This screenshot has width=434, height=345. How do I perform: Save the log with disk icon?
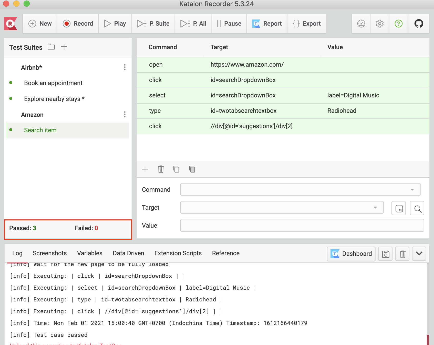[x=386, y=254]
